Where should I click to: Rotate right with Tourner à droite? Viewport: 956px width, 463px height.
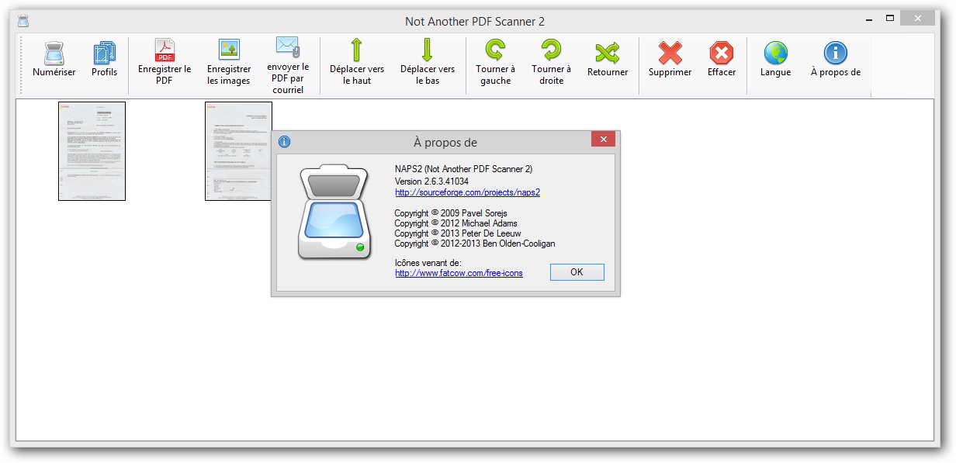tap(551, 50)
